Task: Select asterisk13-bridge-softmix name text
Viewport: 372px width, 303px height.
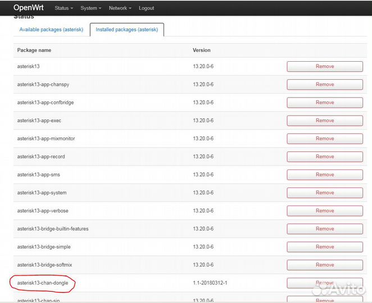Action: [x=44, y=265]
